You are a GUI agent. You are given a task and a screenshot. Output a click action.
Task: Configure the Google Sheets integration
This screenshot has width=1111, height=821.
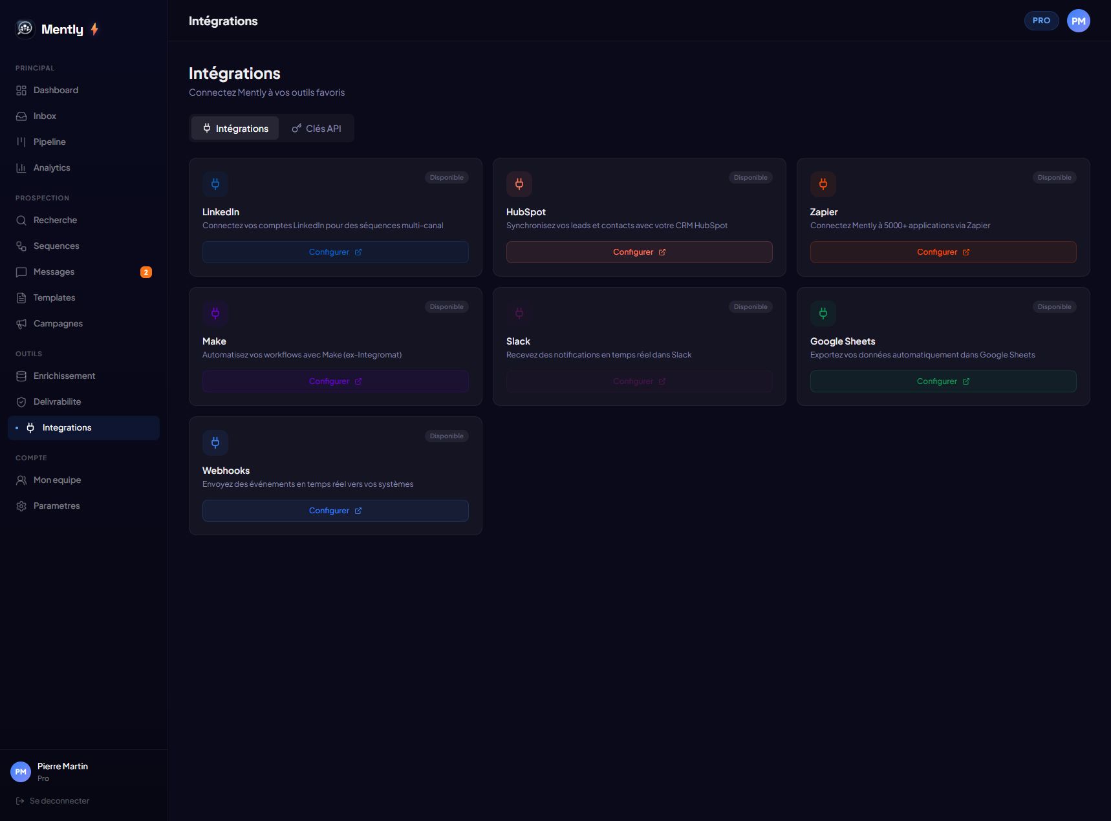(944, 381)
